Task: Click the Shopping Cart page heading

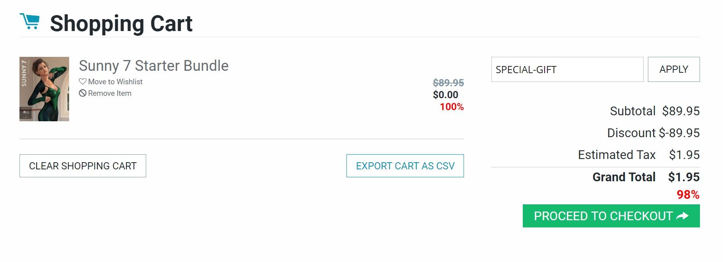Action: click(121, 23)
